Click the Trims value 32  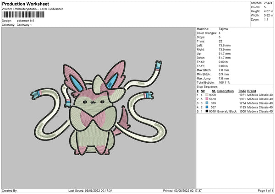(x=220, y=41)
